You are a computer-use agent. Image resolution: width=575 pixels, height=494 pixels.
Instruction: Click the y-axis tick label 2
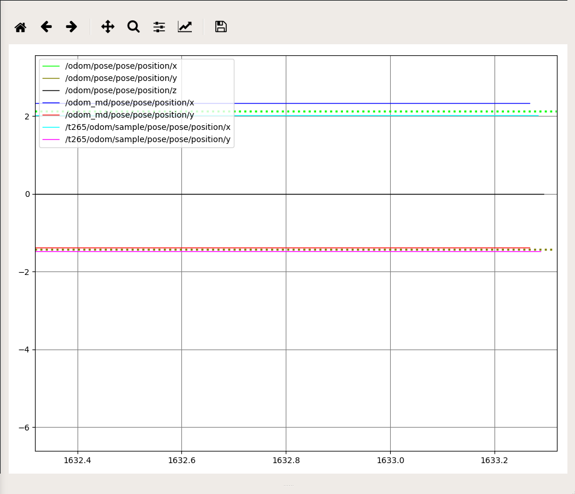(27, 117)
